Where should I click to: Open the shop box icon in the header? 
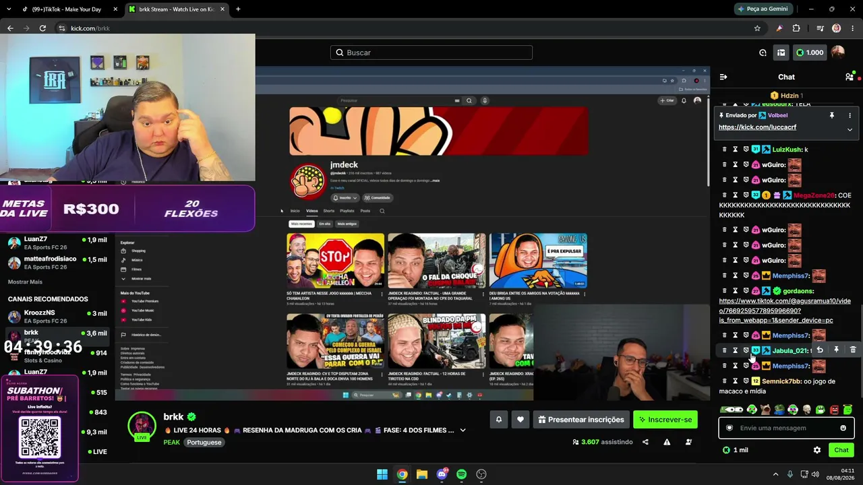tap(781, 53)
